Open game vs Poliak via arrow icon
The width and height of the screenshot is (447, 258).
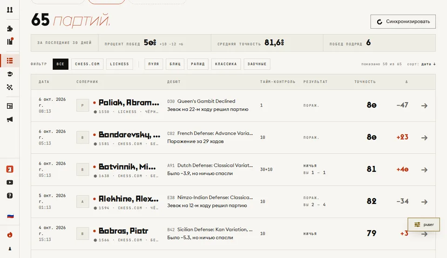(x=424, y=106)
